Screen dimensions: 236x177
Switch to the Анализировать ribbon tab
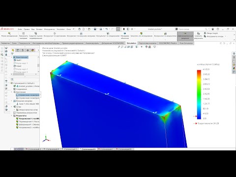tap(92, 43)
